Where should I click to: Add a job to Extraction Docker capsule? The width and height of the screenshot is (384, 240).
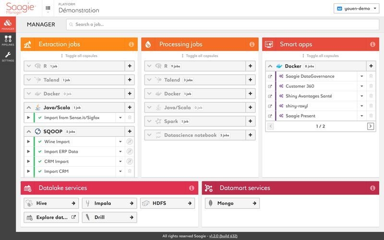tap(130, 94)
